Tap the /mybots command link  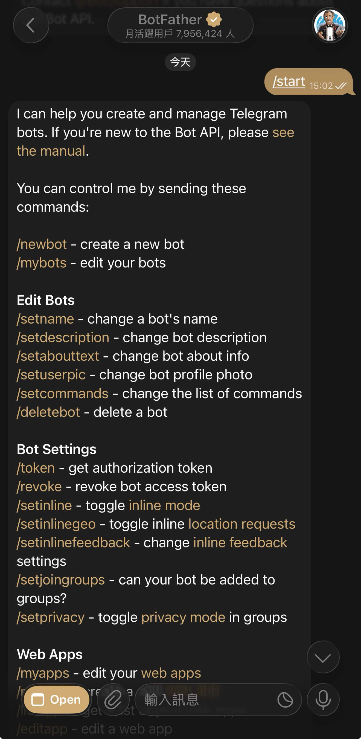point(42,263)
